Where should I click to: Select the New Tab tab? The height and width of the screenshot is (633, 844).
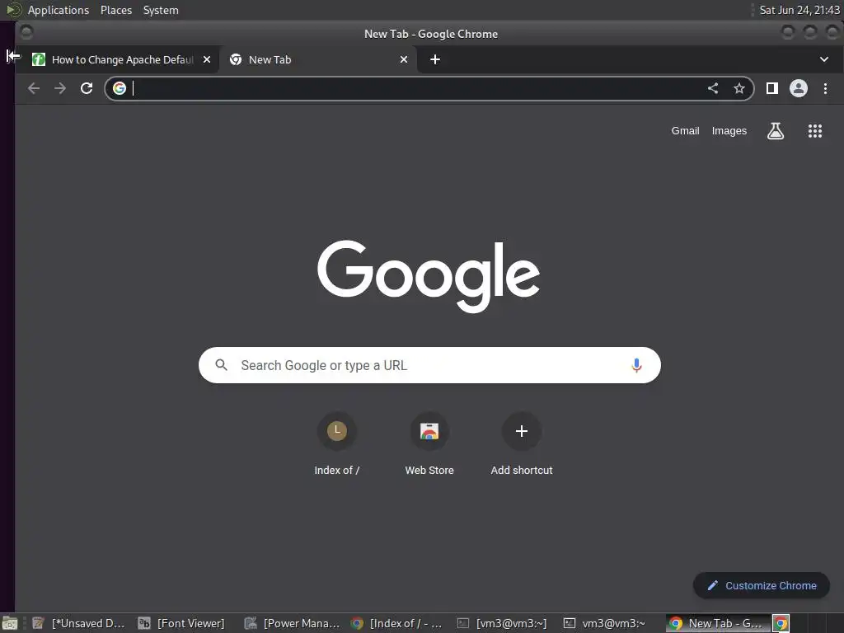317,59
